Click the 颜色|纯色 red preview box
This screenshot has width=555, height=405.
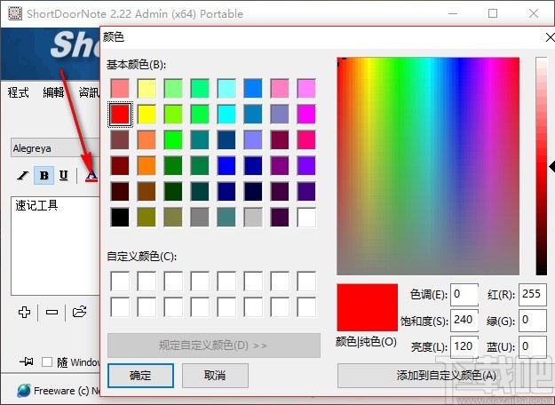click(367, 307)
